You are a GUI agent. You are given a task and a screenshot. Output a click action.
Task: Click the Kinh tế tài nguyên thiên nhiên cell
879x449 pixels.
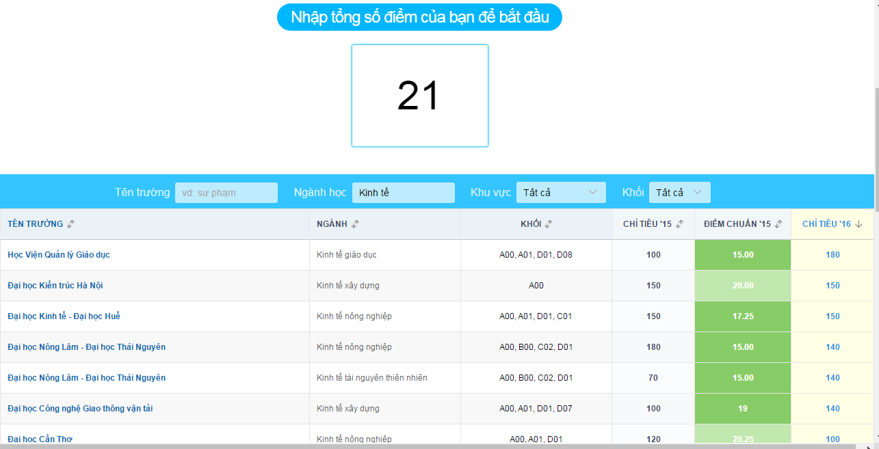(x=372, y=378)
